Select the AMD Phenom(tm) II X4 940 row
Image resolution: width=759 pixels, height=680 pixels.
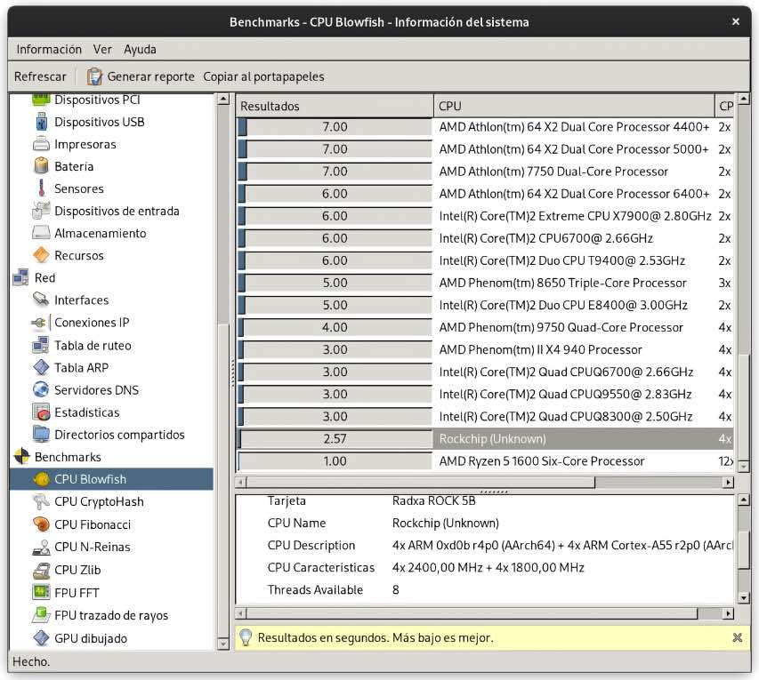[x=485, y=349]
